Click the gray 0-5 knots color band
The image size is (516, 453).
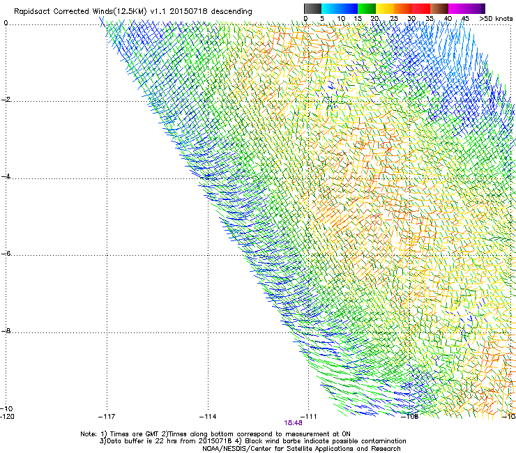(312, 8)
